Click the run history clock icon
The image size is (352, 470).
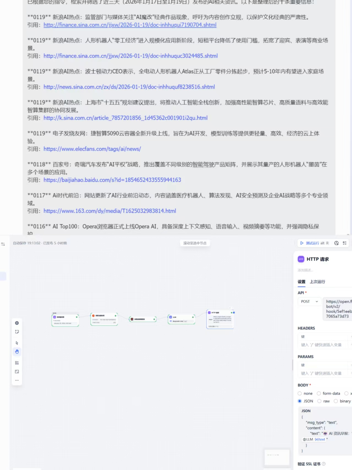coord(336,243)
